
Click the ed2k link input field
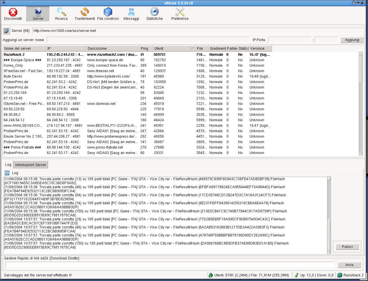click(170, 265)
